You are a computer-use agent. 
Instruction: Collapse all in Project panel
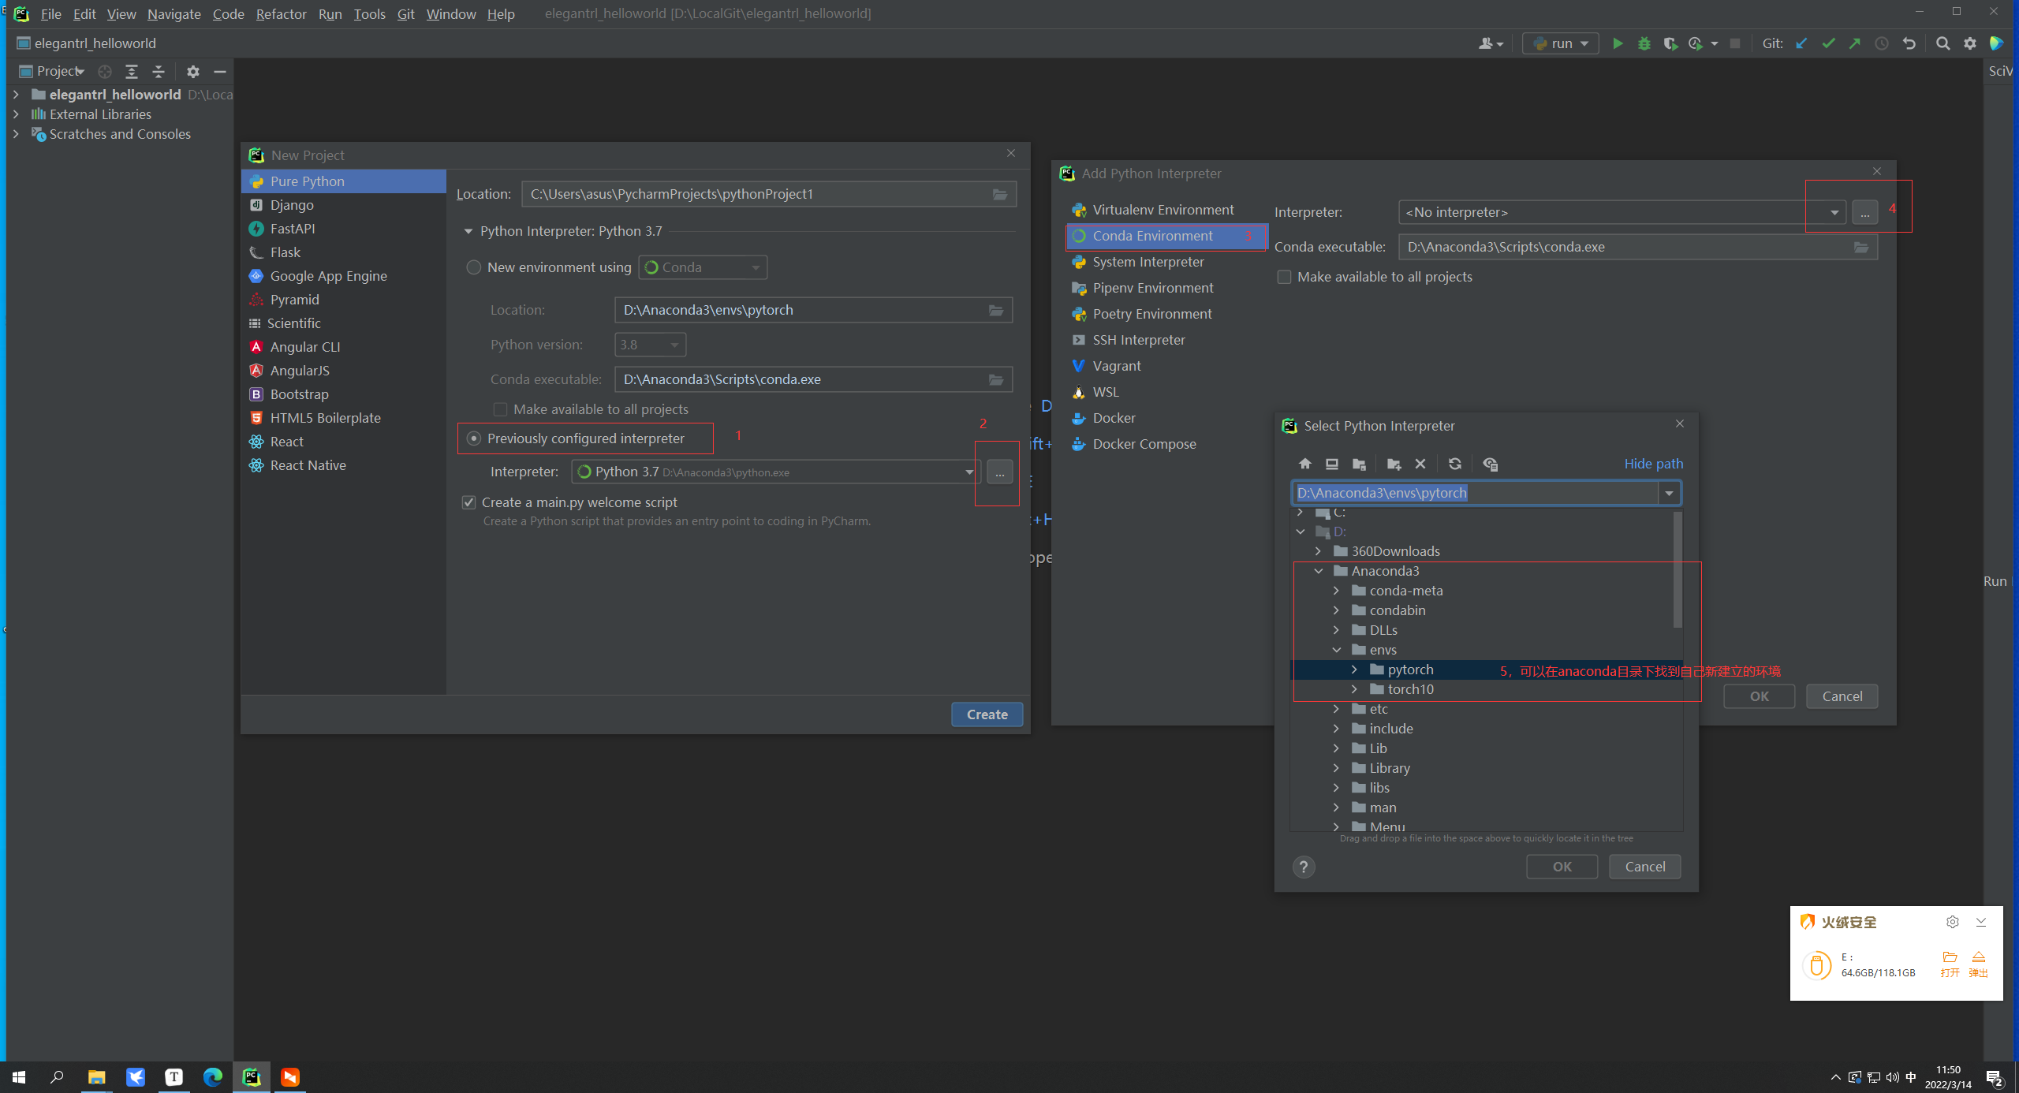(x=159, y=72)
